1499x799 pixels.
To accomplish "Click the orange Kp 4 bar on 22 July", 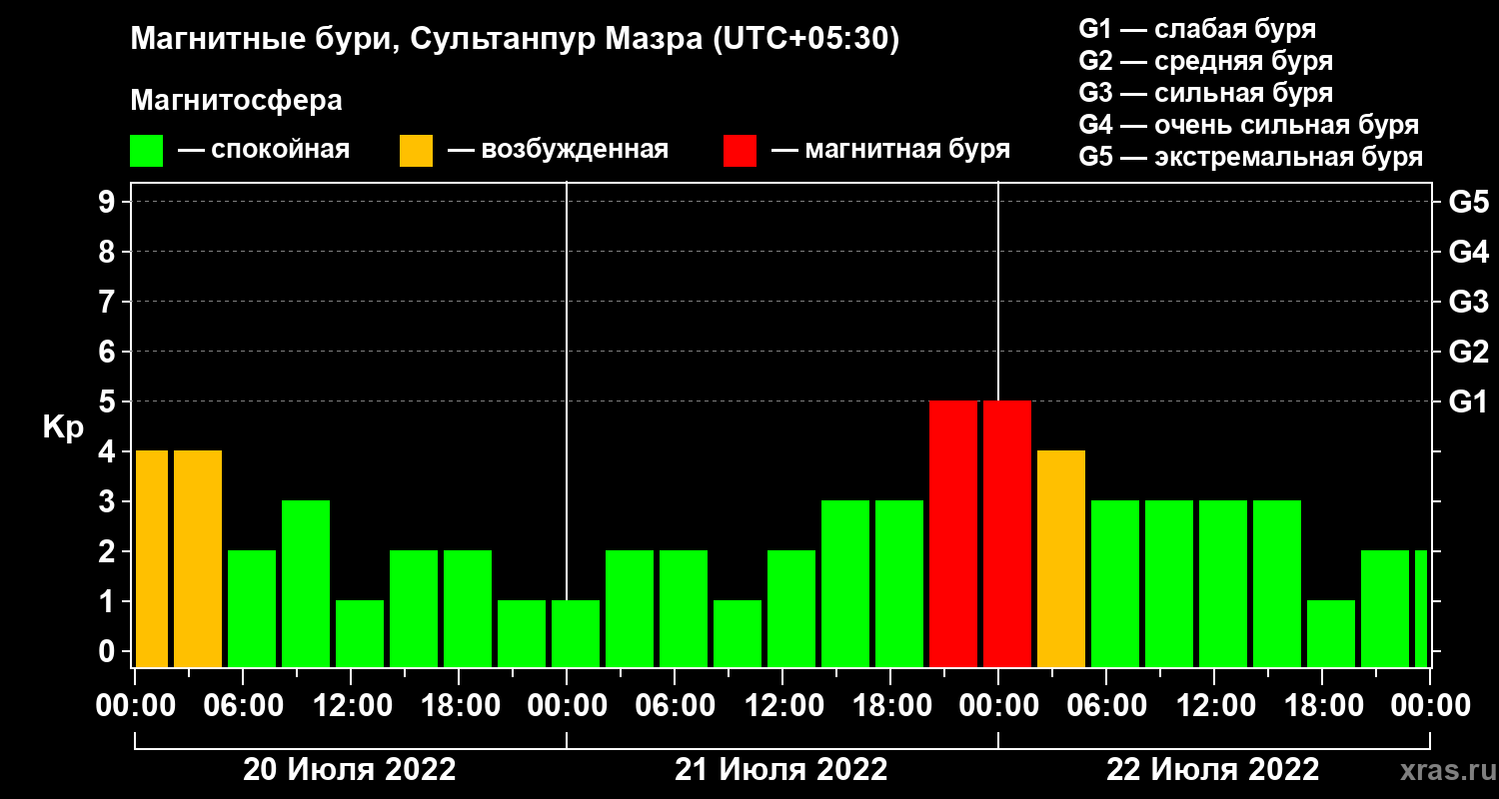I will [1061, 558].
